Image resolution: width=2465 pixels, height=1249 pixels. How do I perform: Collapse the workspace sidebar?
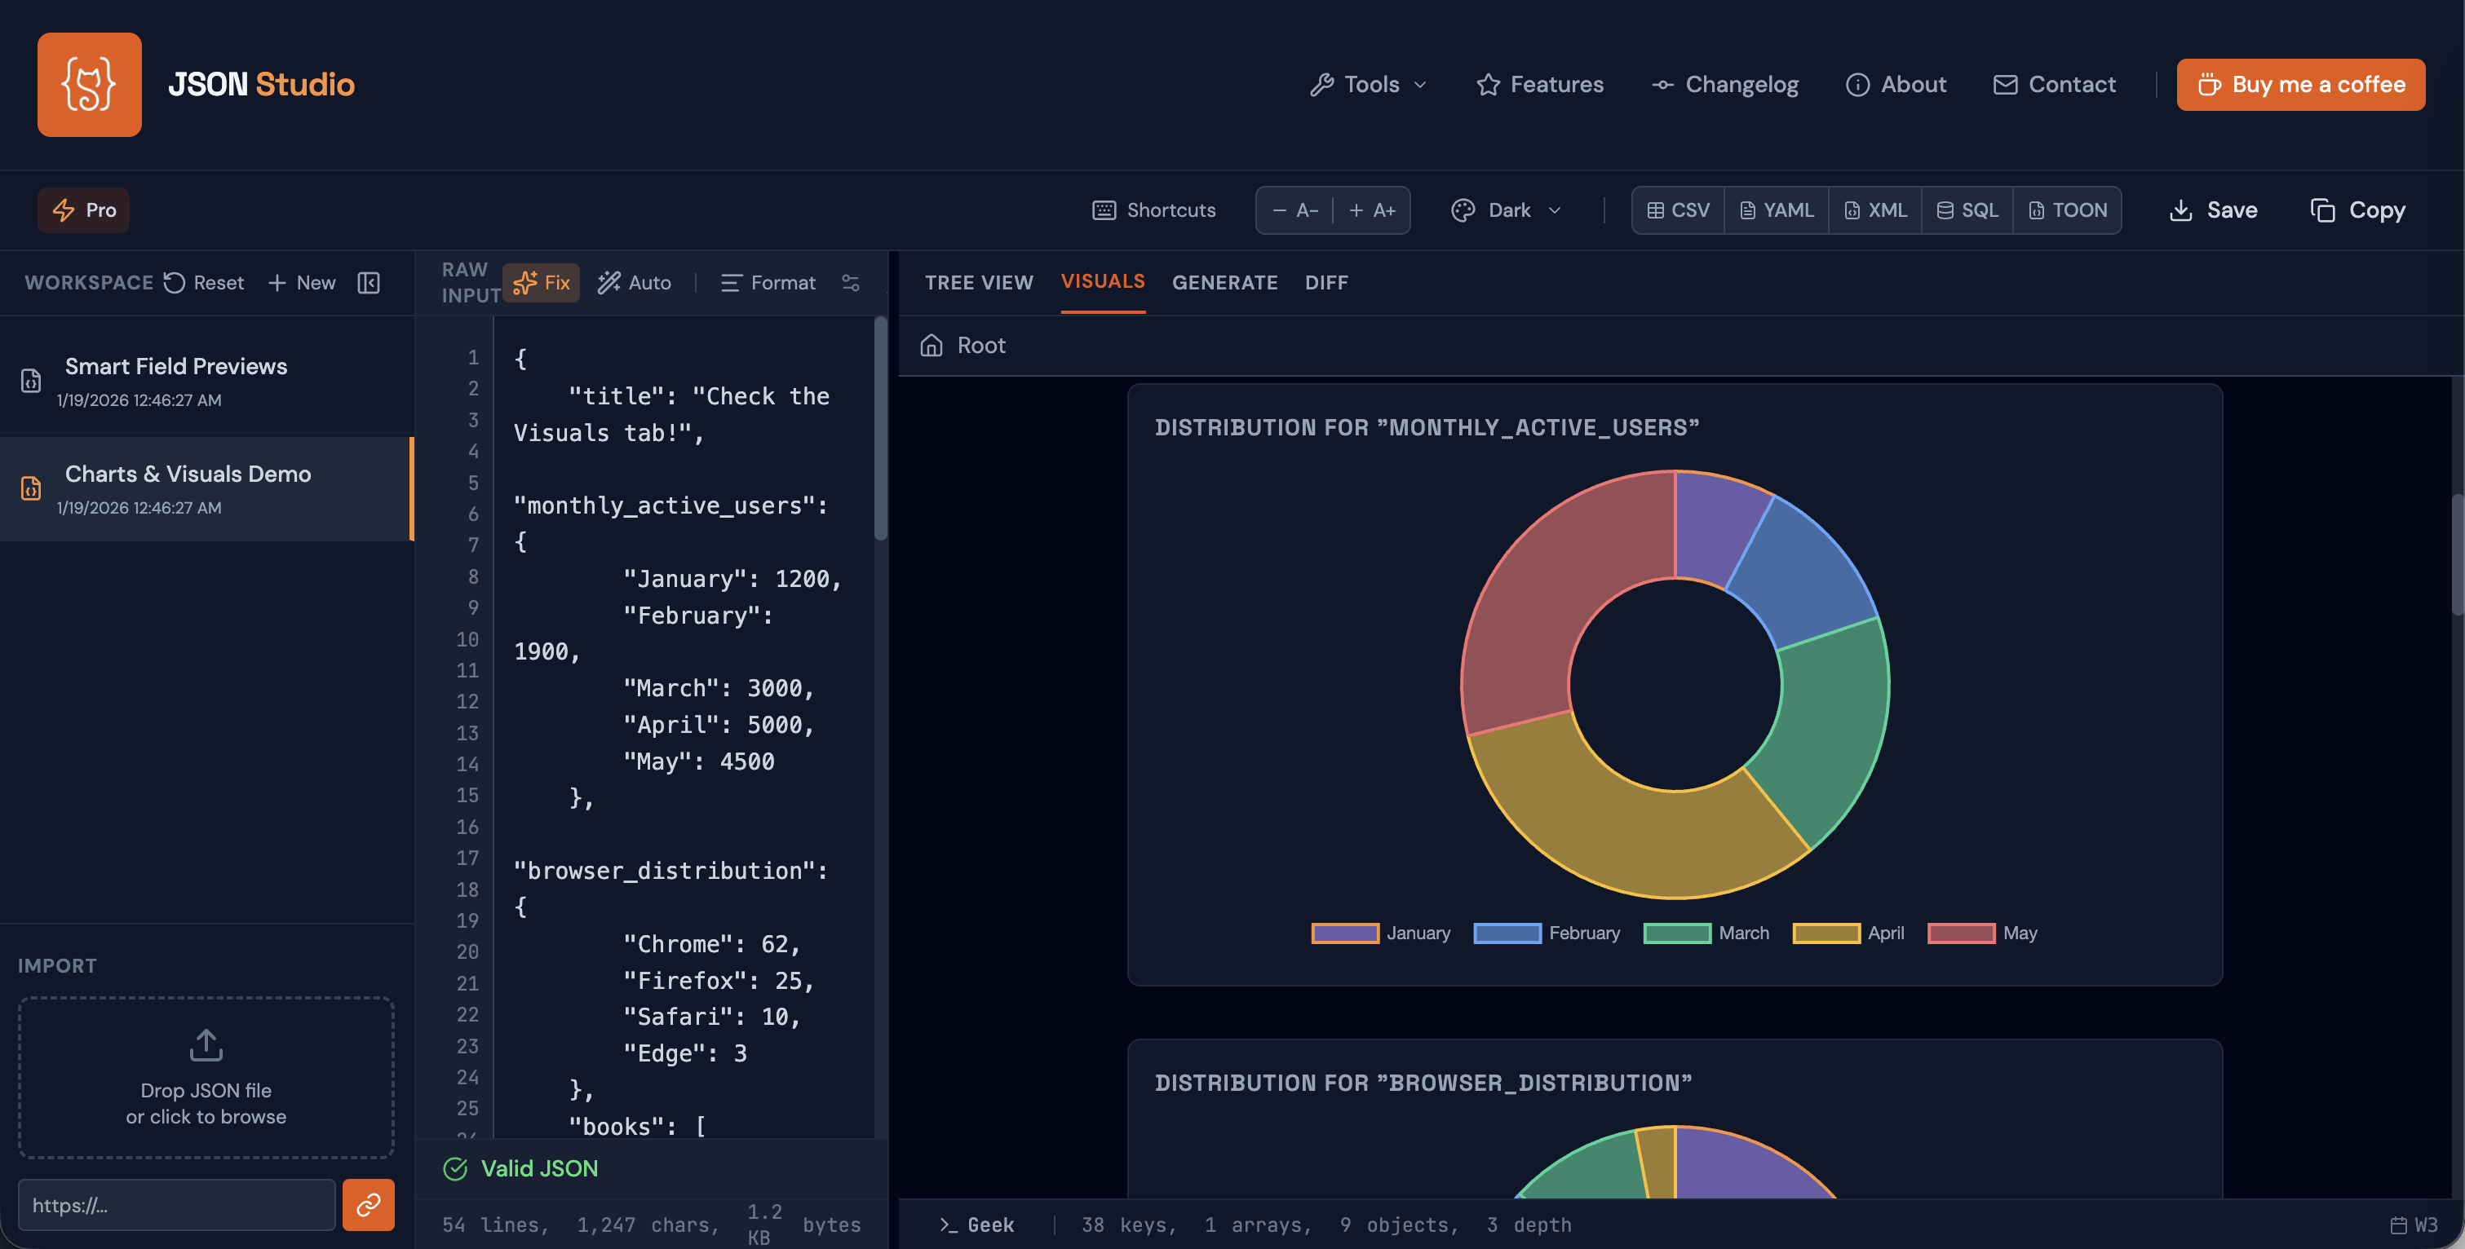pyautogui.click(x=369, y=282)
